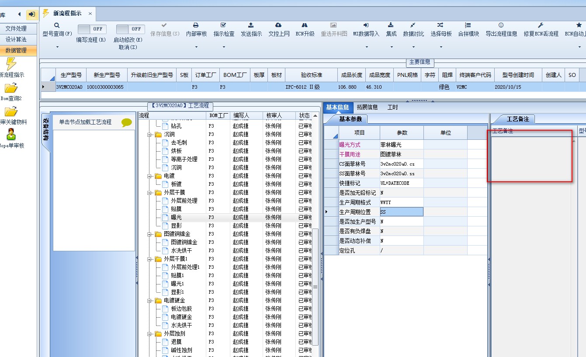
Task: Collapse the 沉铜 folder node
Action: click(150, 135)
